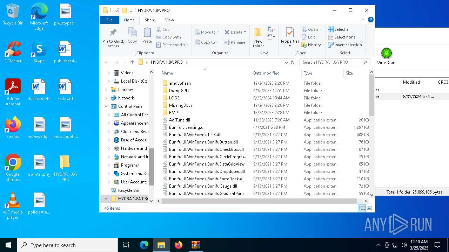Expand the Local Disk (C:) node
This screenshot has height=252, width=449.
tap(109, 81)
